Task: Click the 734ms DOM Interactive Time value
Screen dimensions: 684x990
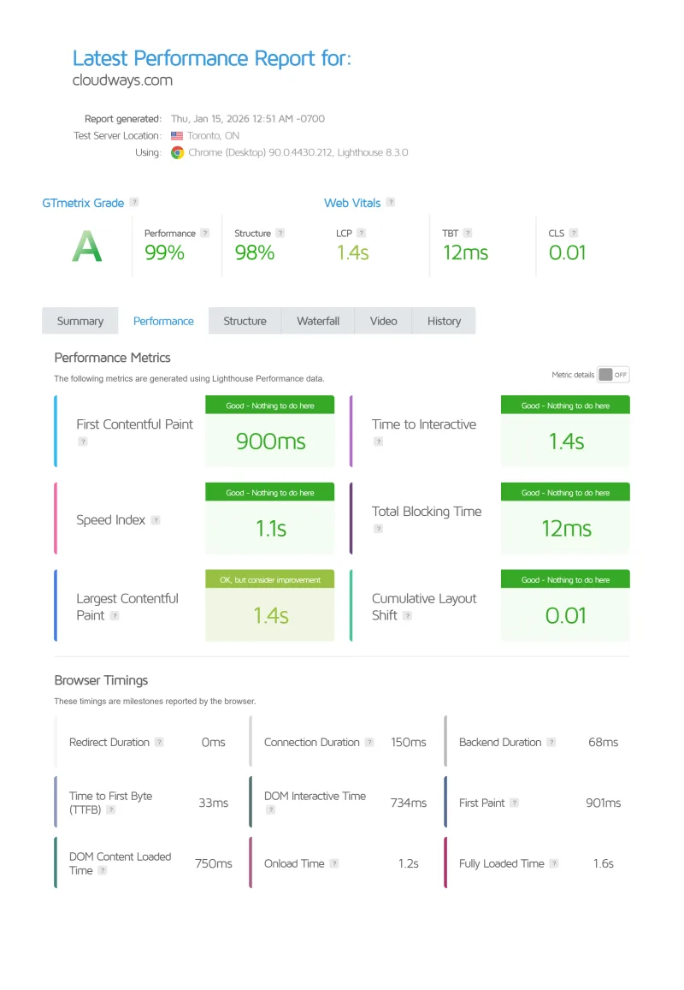Action: pos(408,803)
